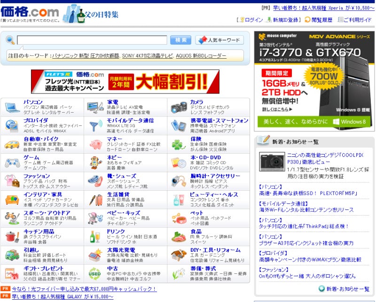Image resolution: width=376 pixels, height=302 pixels.
Task: Click the phones icon beside 携帯電話・スマートフォン
Action: [x=179, y=125]
